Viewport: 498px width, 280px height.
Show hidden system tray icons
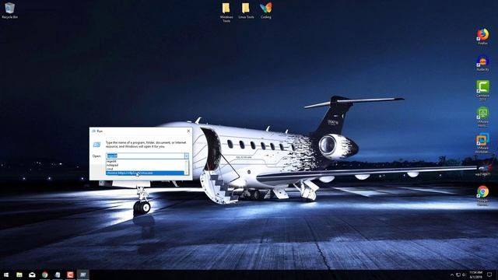click(452, 275)
